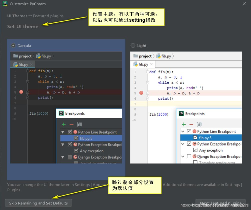
Task: Toggle fib.py:5 checkbox in Light preview
Action: pyautogui.click(x=195, y=137)
